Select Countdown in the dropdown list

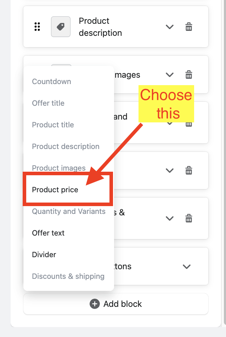point(51,82)
